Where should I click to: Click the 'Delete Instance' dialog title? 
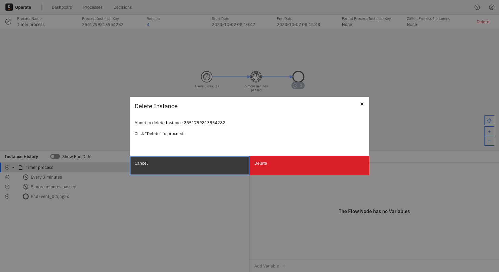[x=156, y=106]
